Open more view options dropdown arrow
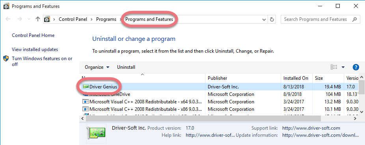Viewport: 365px width, 145px height. pos(343,67)
